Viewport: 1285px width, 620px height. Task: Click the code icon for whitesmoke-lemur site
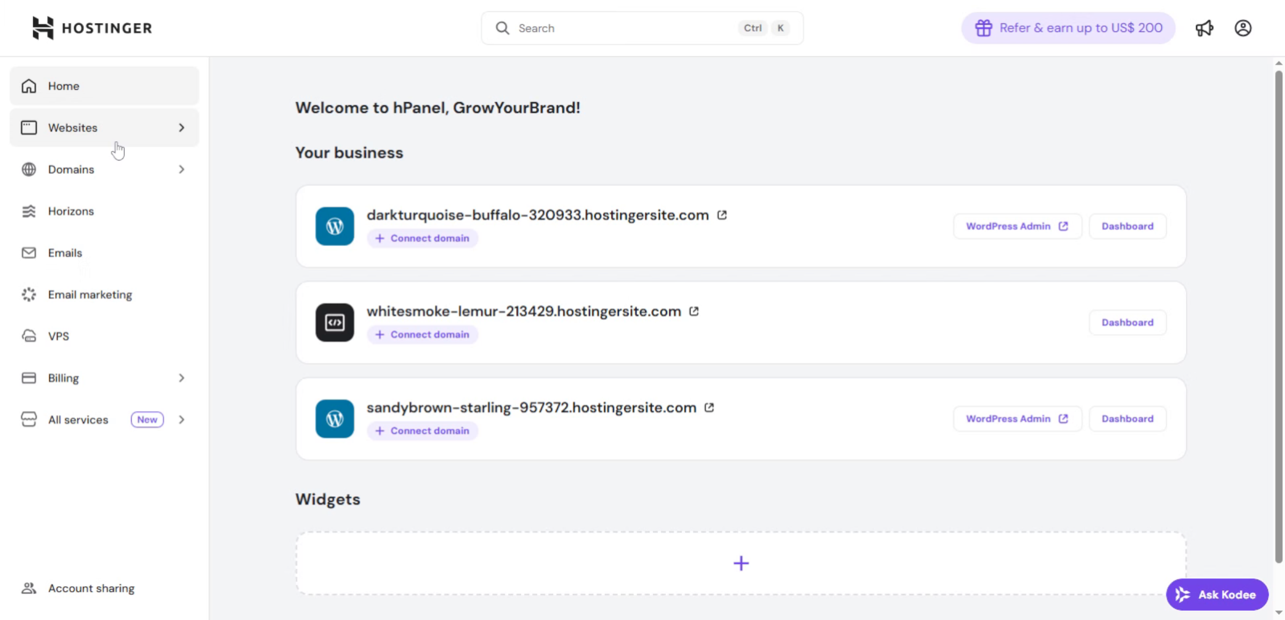click(x=334, y=322)
